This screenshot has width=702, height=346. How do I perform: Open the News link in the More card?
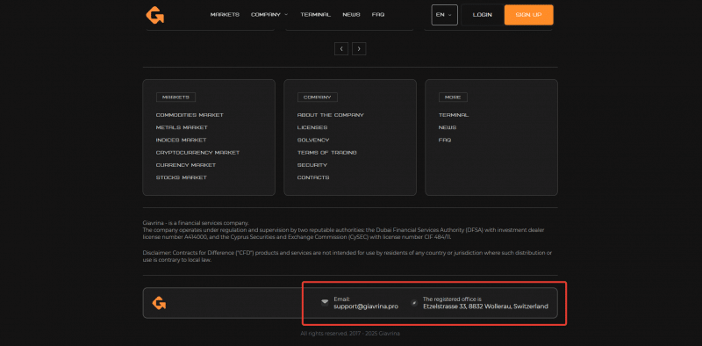click(x=448, y=127)
